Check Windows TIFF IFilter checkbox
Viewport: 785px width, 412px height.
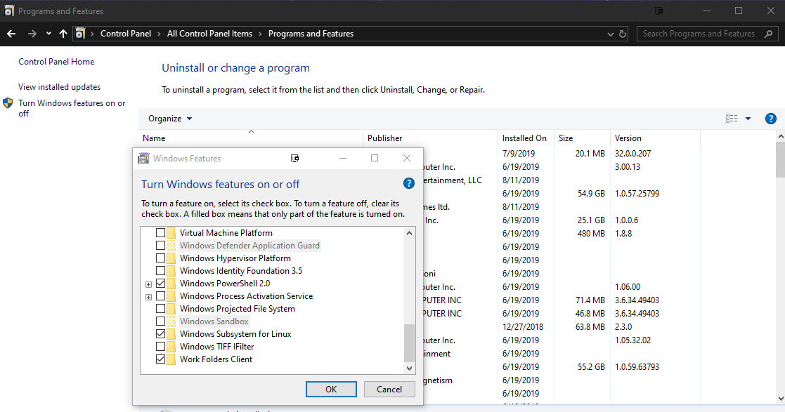click(x=160, y=347)
